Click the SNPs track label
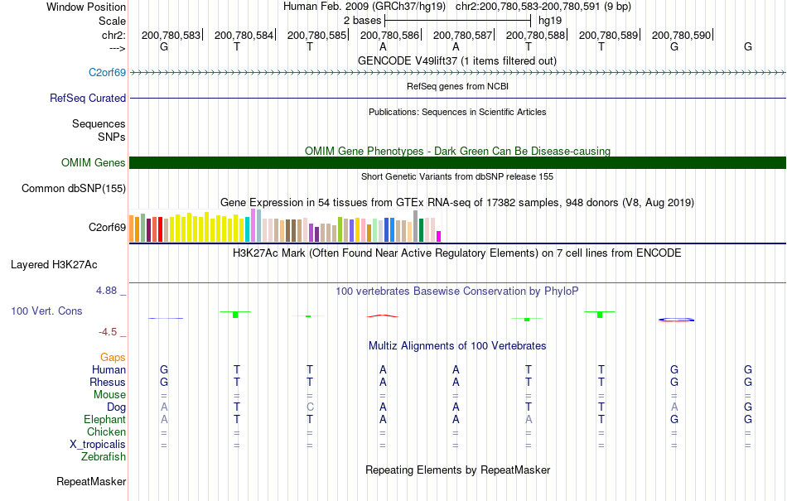787x501 pixels. [112, 137]
